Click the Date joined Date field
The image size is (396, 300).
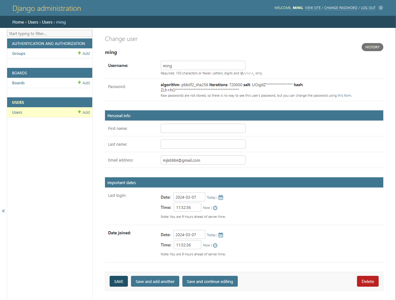click(x=189, y=235)
